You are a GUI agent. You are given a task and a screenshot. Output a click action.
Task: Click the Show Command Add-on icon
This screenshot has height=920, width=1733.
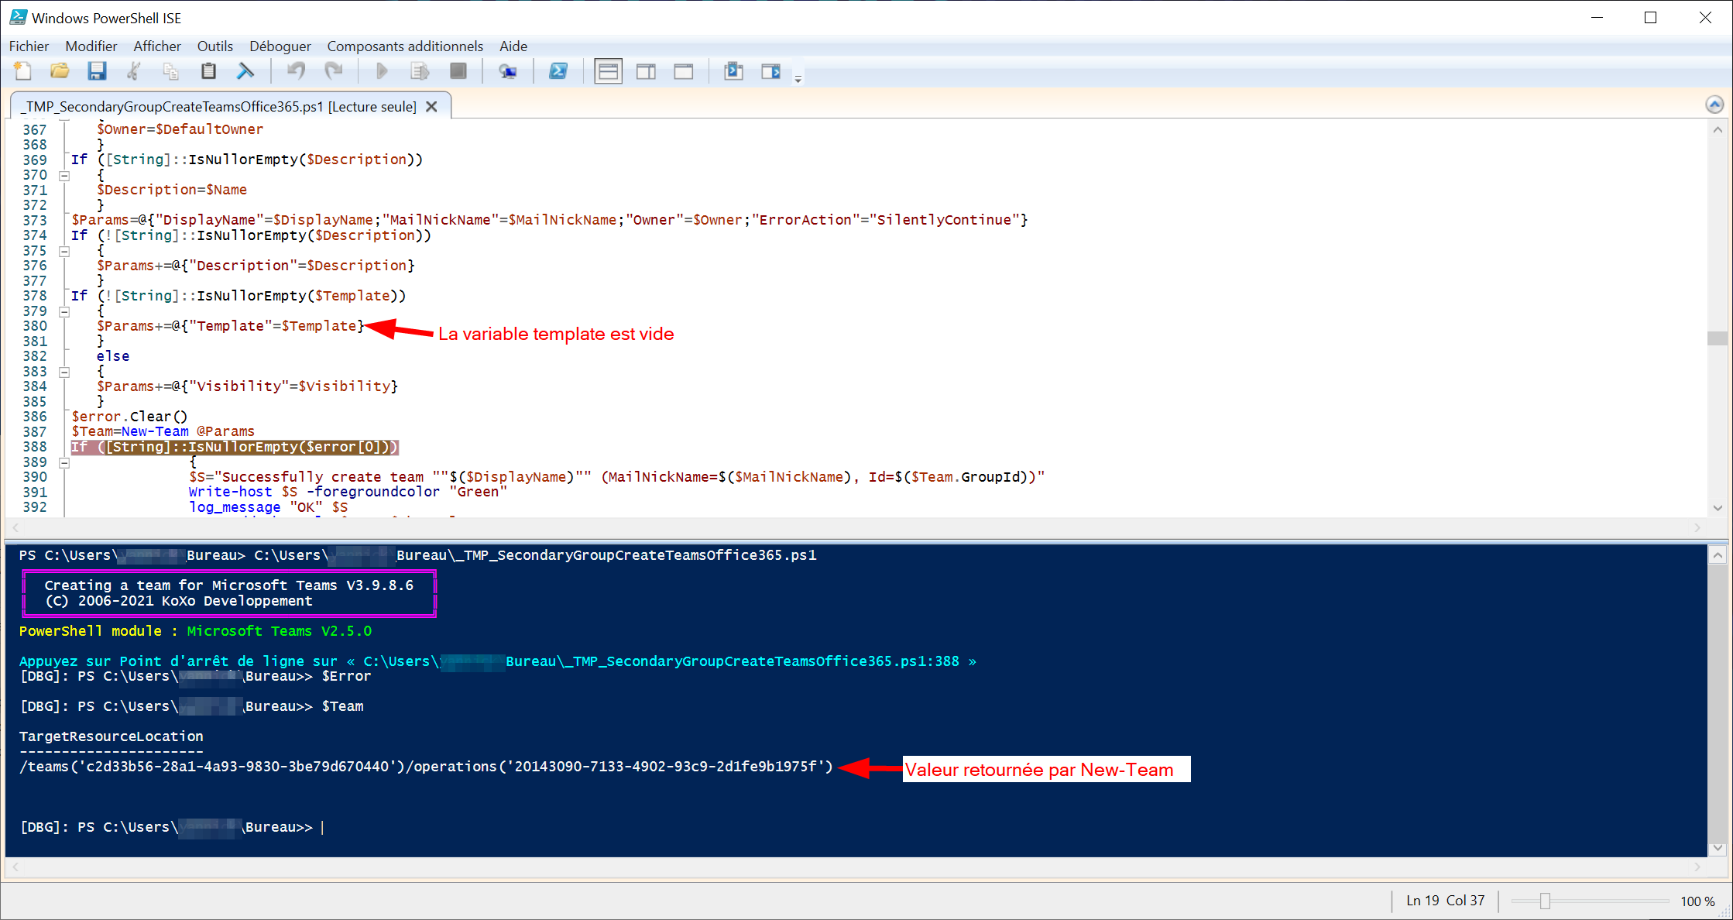point(771,71)
